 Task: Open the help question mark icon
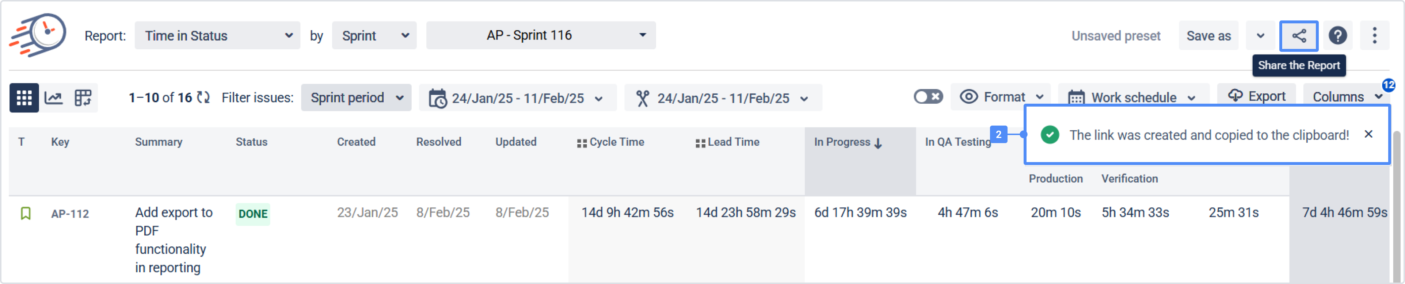point(1337,36)
